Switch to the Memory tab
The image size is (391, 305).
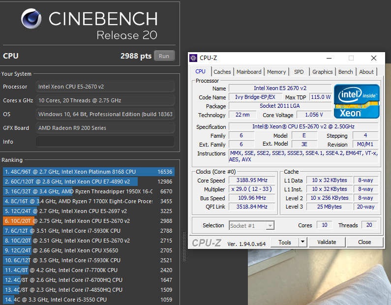[x=276, y=72]
